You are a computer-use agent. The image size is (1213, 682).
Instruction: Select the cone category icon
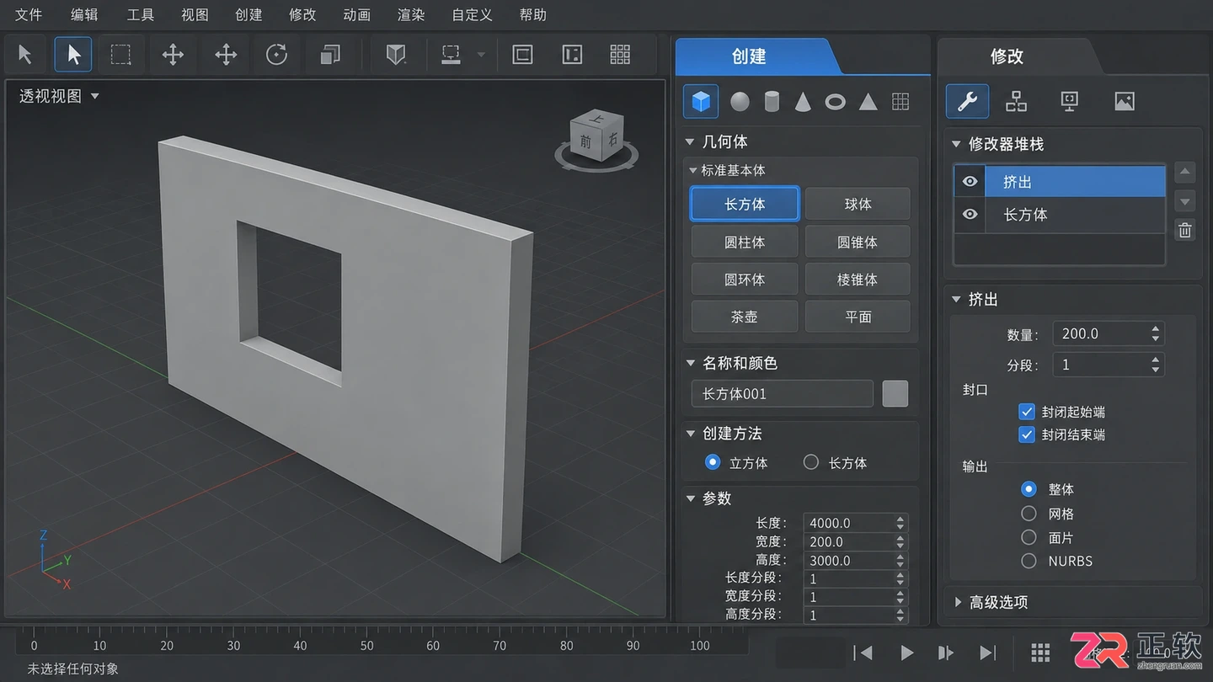tap(804, 102)
